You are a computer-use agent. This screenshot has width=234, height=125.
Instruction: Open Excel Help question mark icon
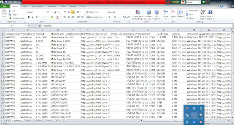click(222, 6)
